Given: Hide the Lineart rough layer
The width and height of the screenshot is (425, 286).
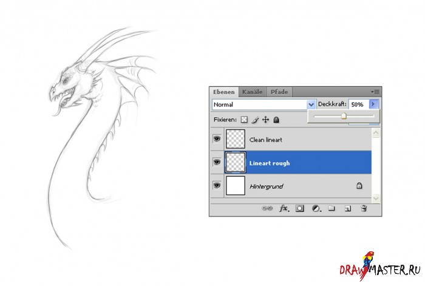Looking at the screenshot, I should 217,162.
